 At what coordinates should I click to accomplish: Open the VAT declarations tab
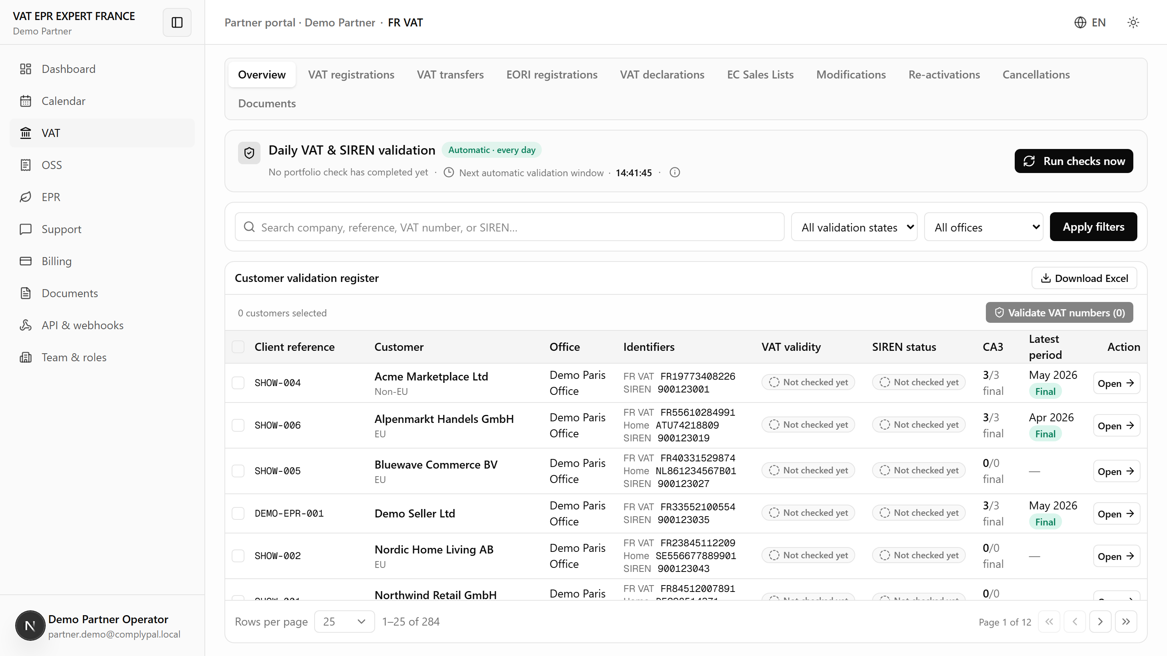click(x=662, y=75)
